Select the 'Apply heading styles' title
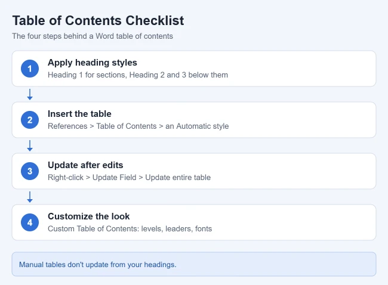Viewport: 388px width, 285px height. point(93,63)
